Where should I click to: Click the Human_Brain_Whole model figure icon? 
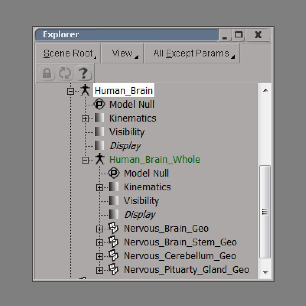(99, 160)
